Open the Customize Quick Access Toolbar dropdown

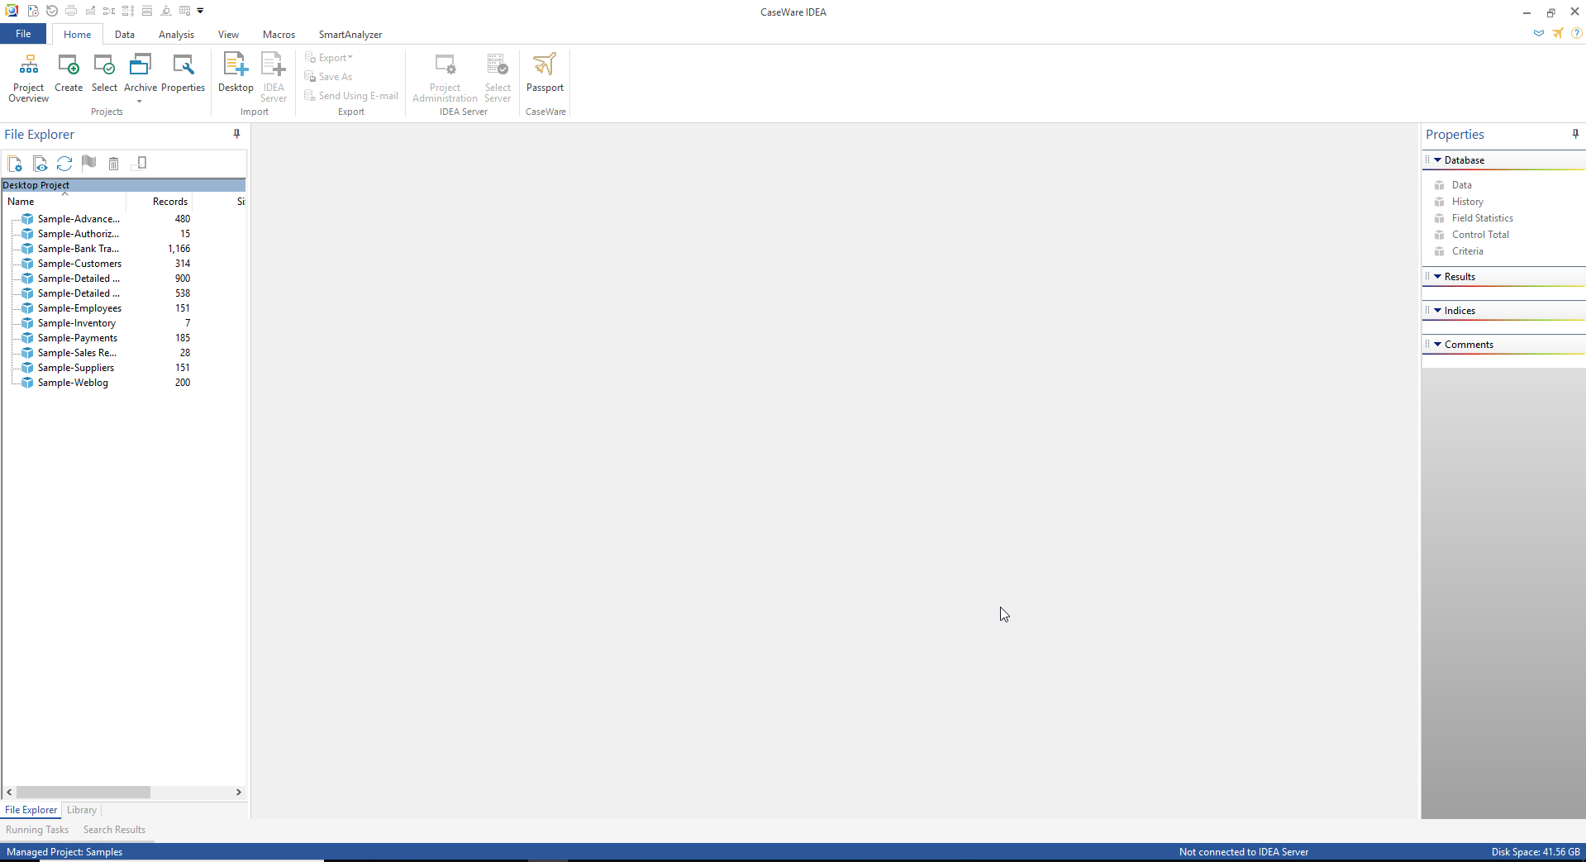click(200, 11)
